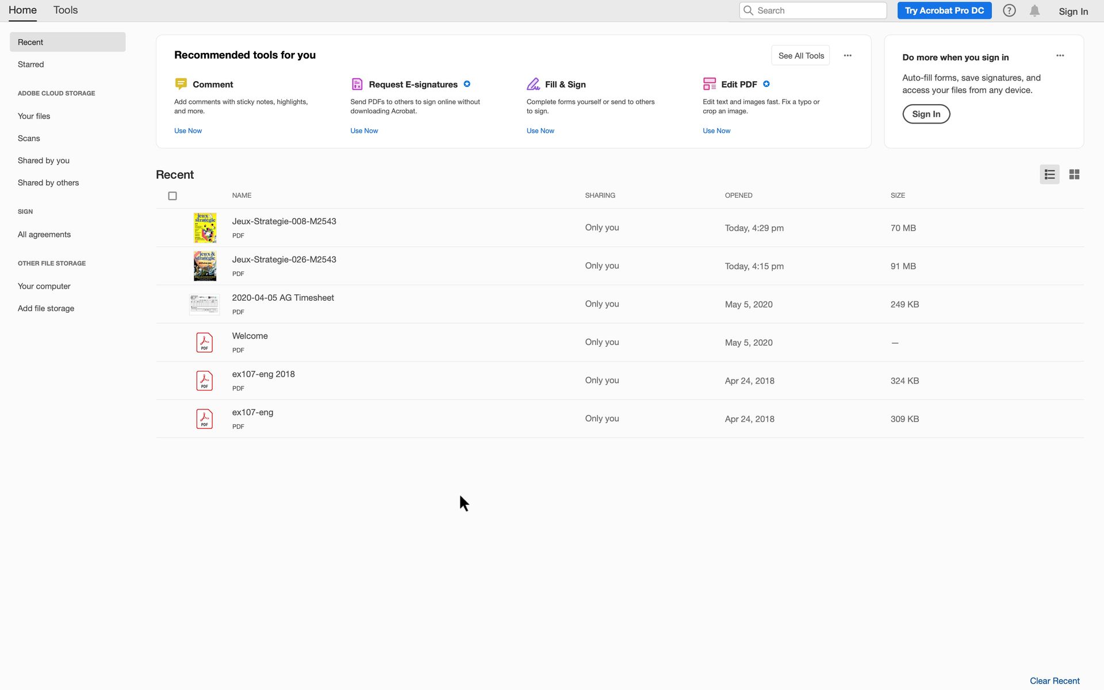This screenshot has width=1104, height=690.
Task: Select the Home tab
Action: point(22,10)
